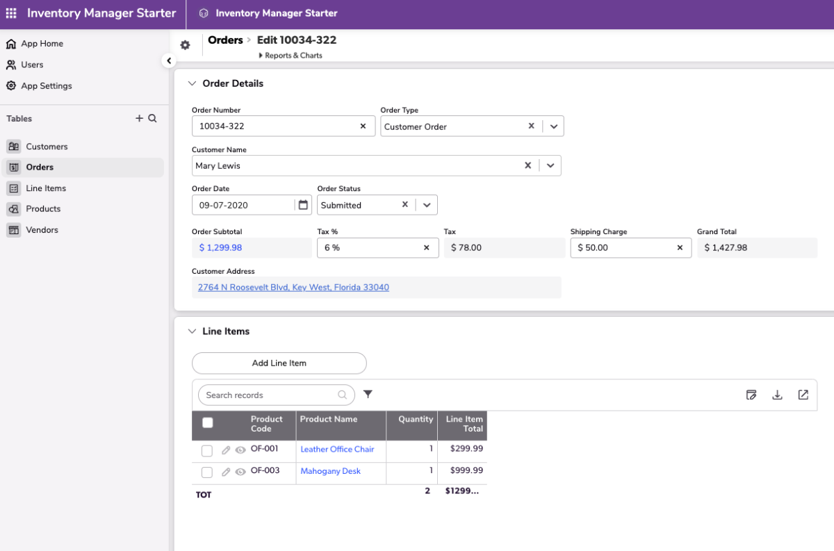
Task: View the OF-001 record via eye icon
Action: pos(240,451)
